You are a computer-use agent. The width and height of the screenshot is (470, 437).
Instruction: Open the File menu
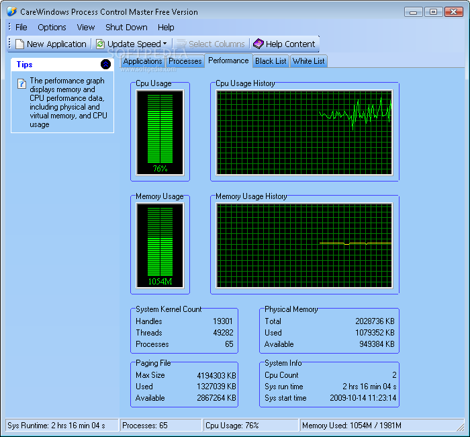pos(21,28)
